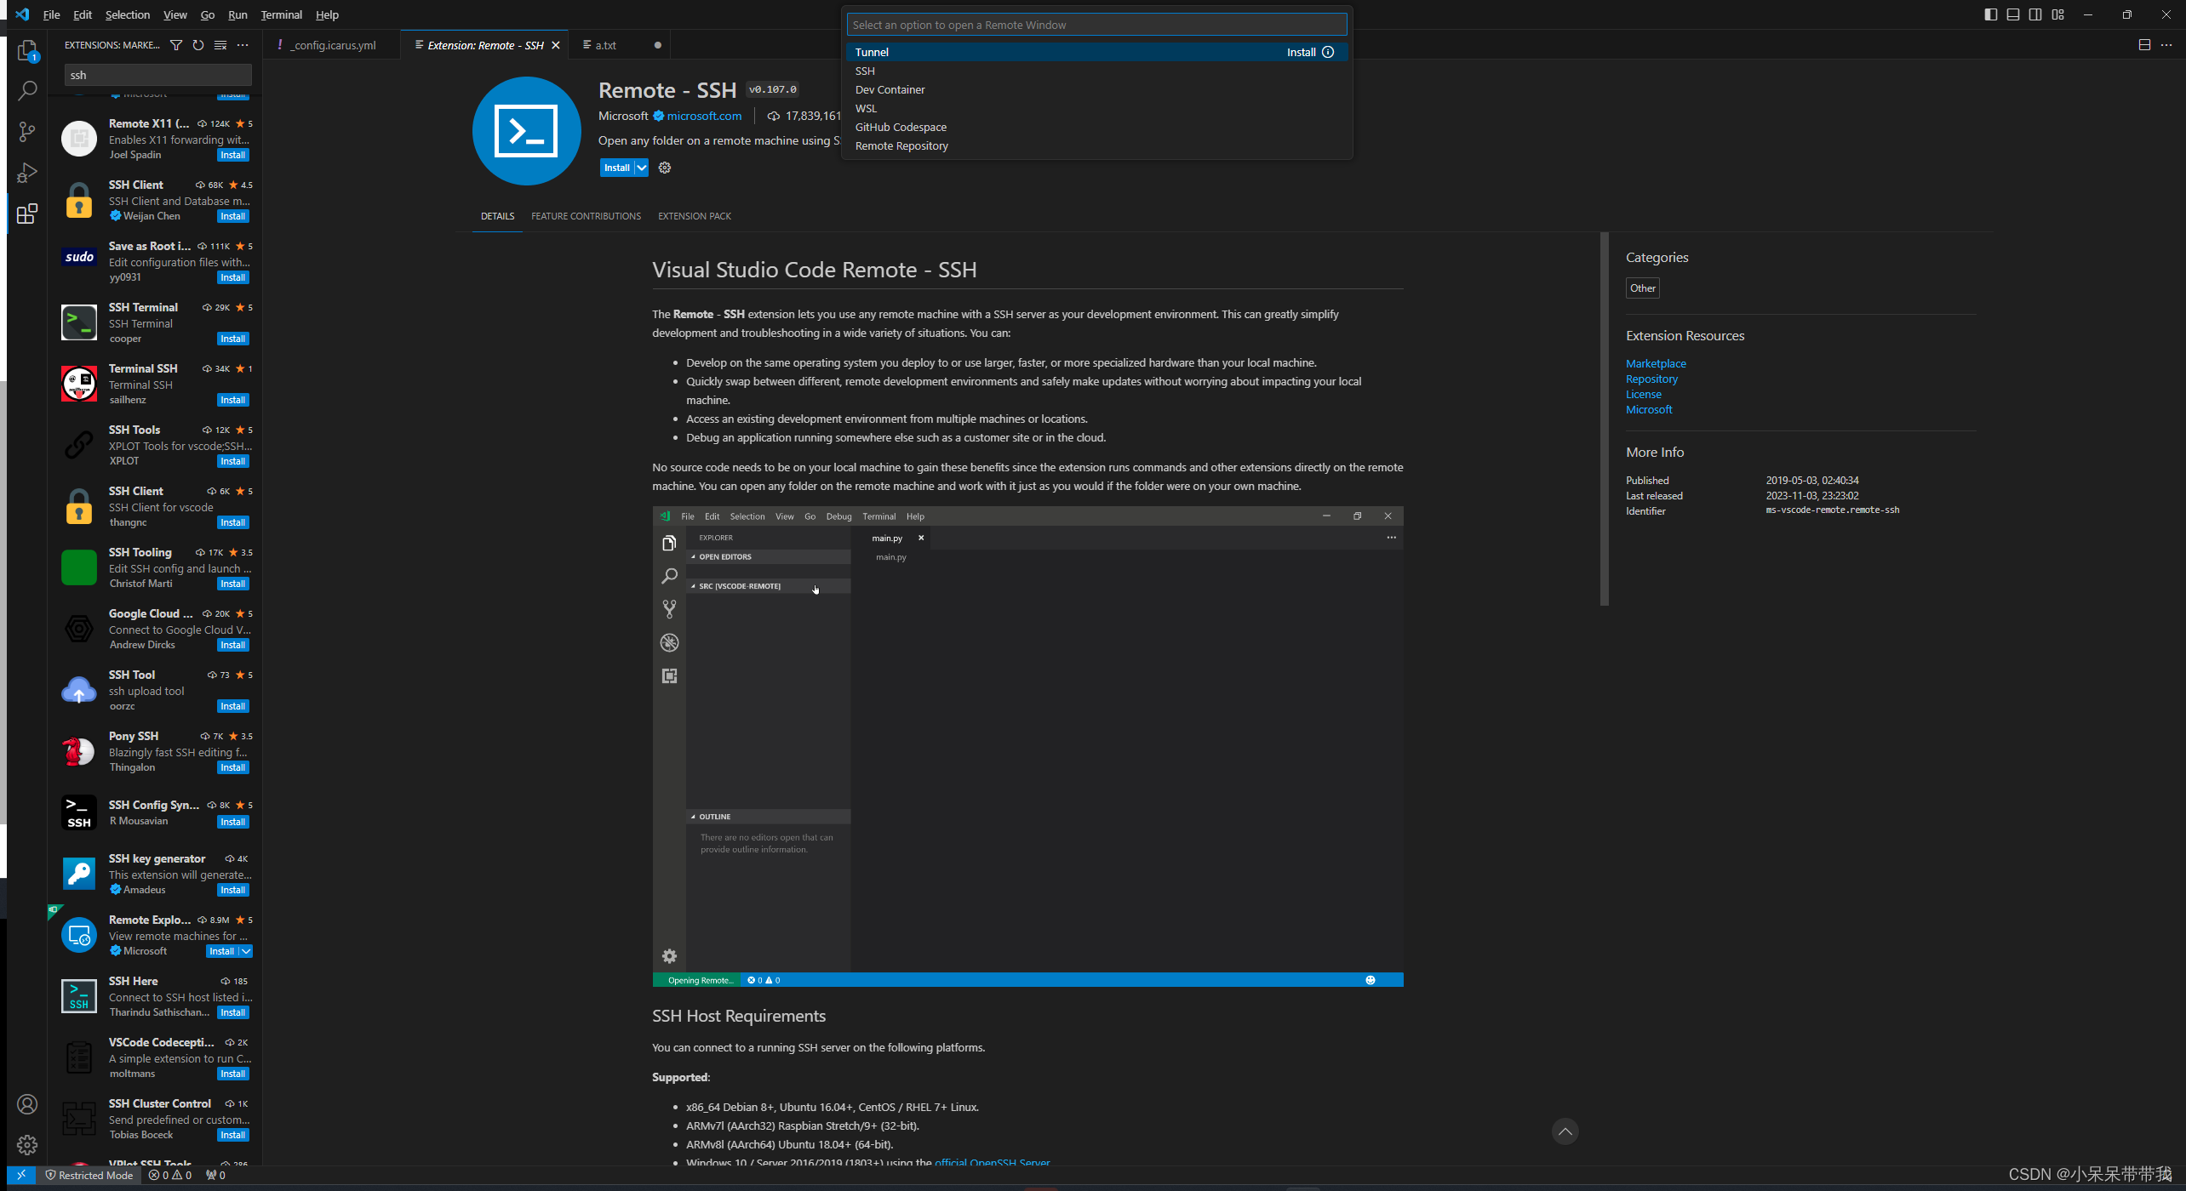2186x1191 pixels.
Task: Open the File menu
Action: pos(51,14)
